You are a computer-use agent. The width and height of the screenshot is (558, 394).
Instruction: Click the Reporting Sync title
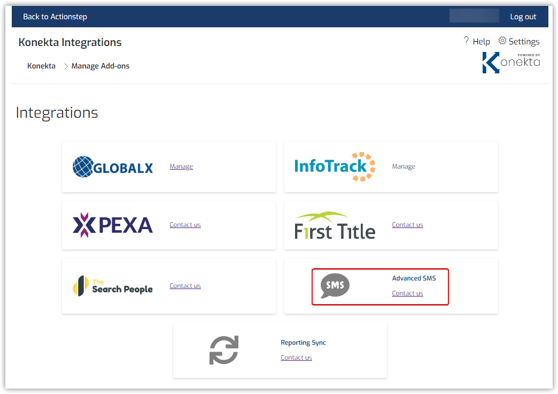pos(303,343)
